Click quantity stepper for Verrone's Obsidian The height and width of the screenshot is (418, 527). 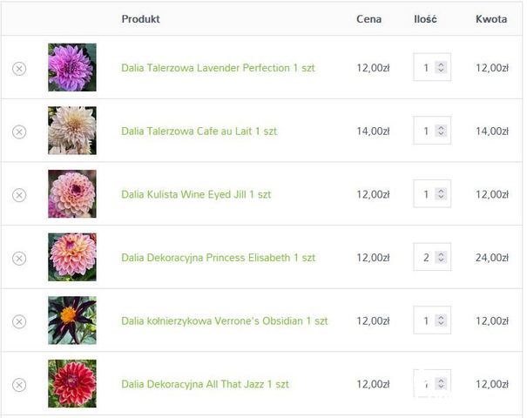click(x=441, y=320)
